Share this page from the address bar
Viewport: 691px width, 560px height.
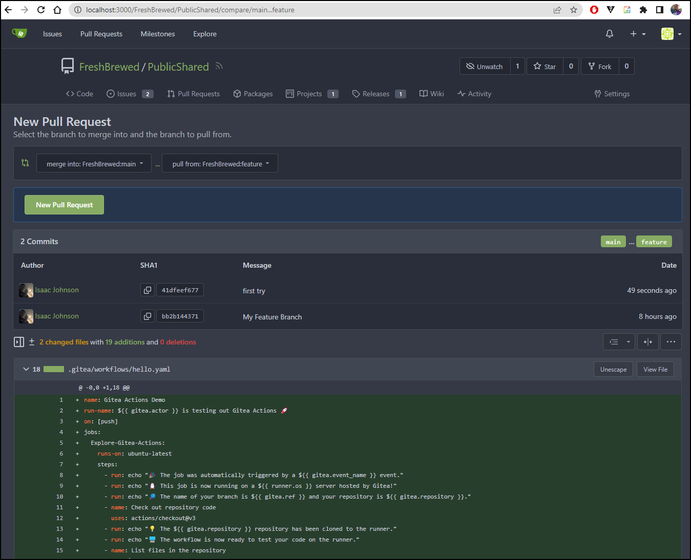557,10
